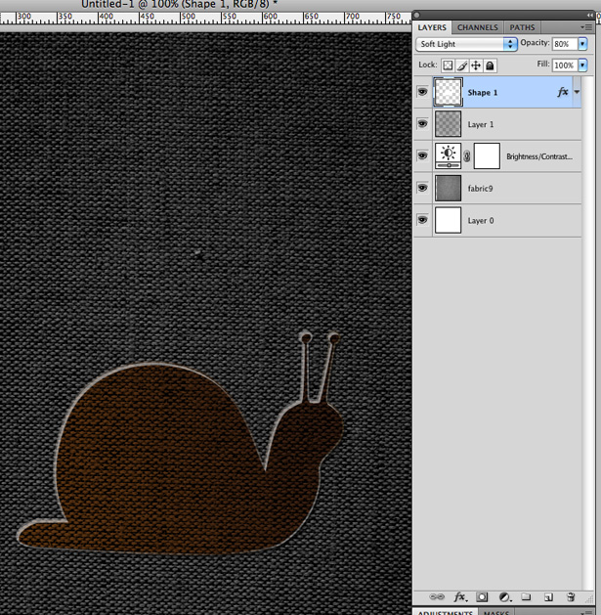Click the create new group folder icon
The height and width of the screenshot is (615, 601).
click(526, 597)
